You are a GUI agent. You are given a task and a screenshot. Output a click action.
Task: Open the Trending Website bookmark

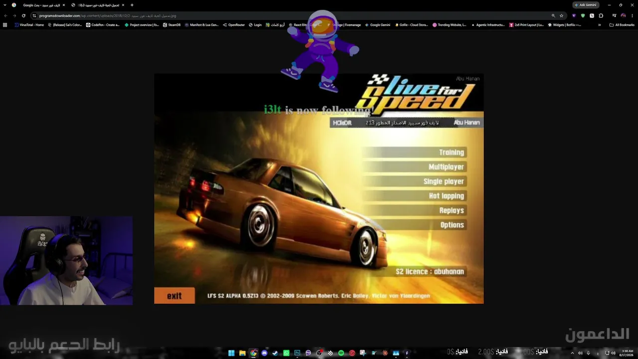[450, 24]
